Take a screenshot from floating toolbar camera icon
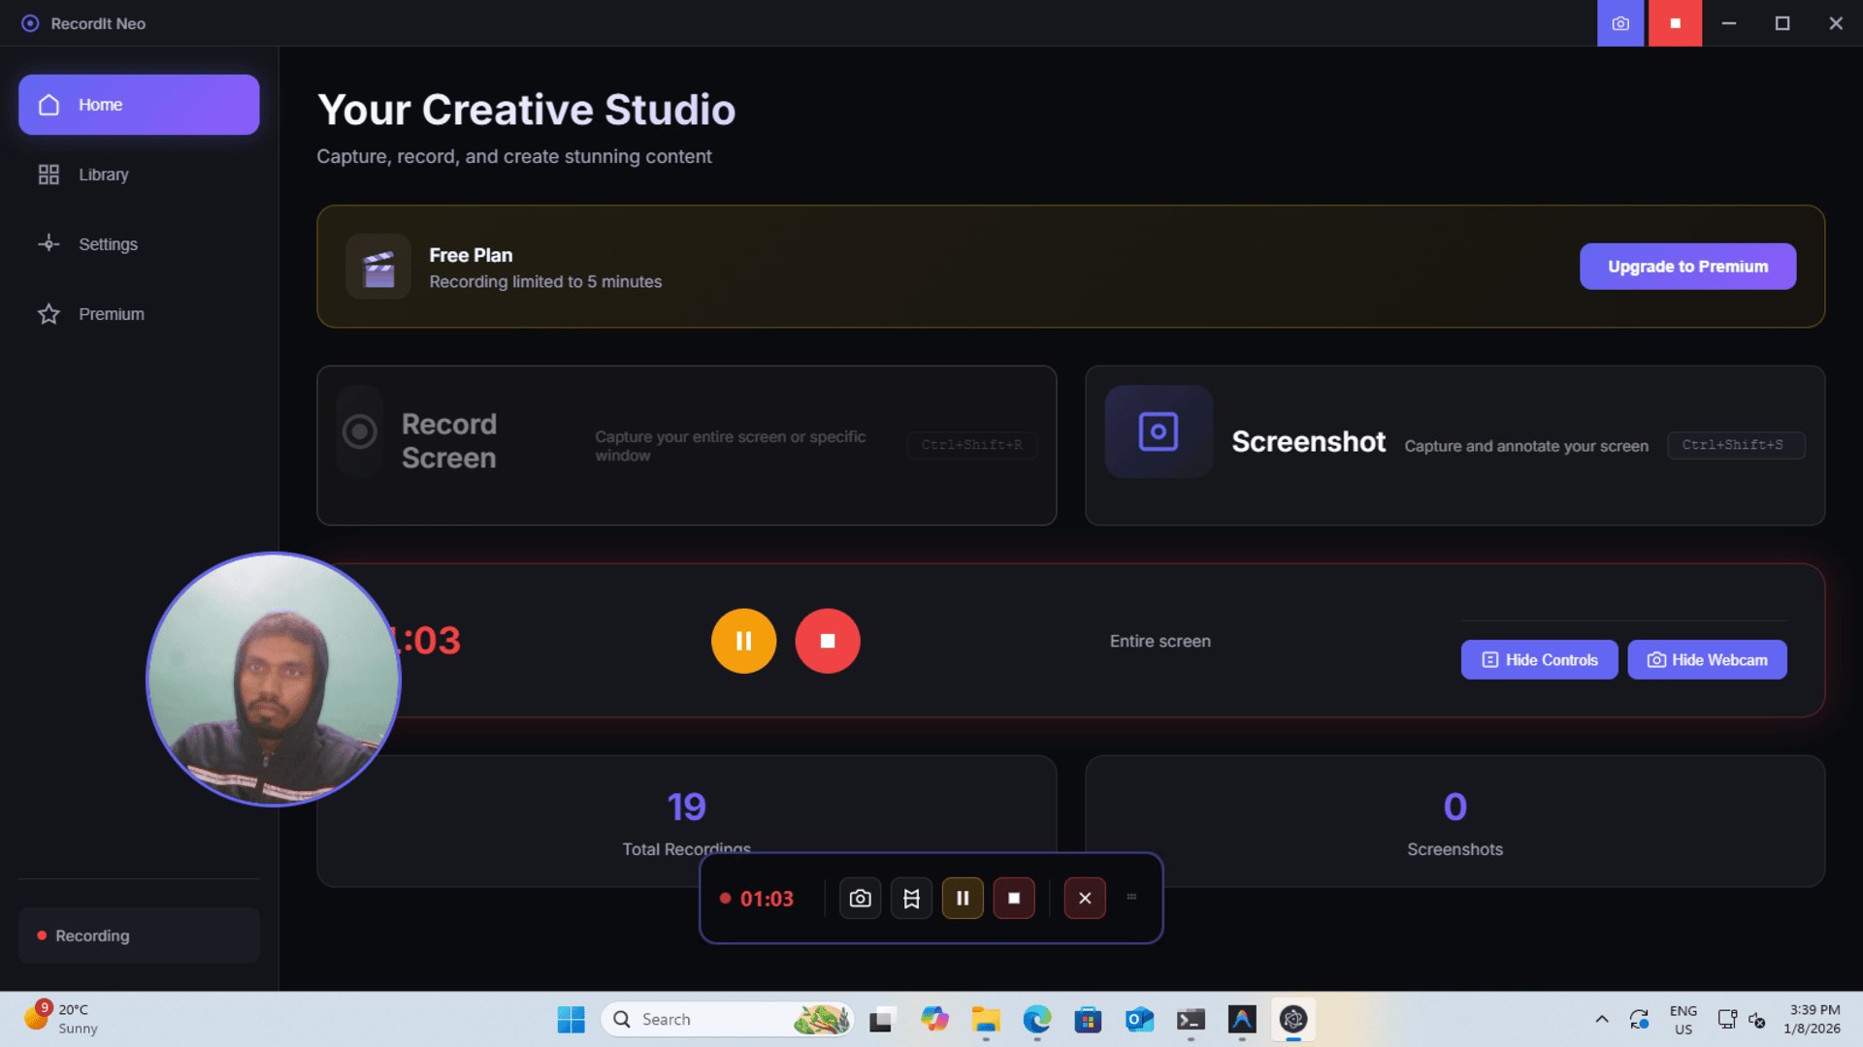 (x=860, y=899)
